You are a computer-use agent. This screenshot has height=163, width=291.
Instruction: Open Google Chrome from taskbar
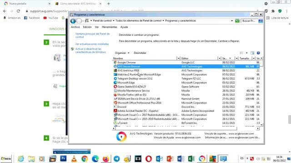(x=85, y=159)
